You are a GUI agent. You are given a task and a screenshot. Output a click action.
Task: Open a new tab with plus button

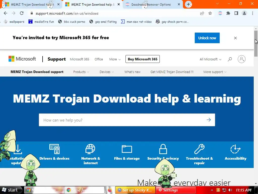[x=188, y=5]
